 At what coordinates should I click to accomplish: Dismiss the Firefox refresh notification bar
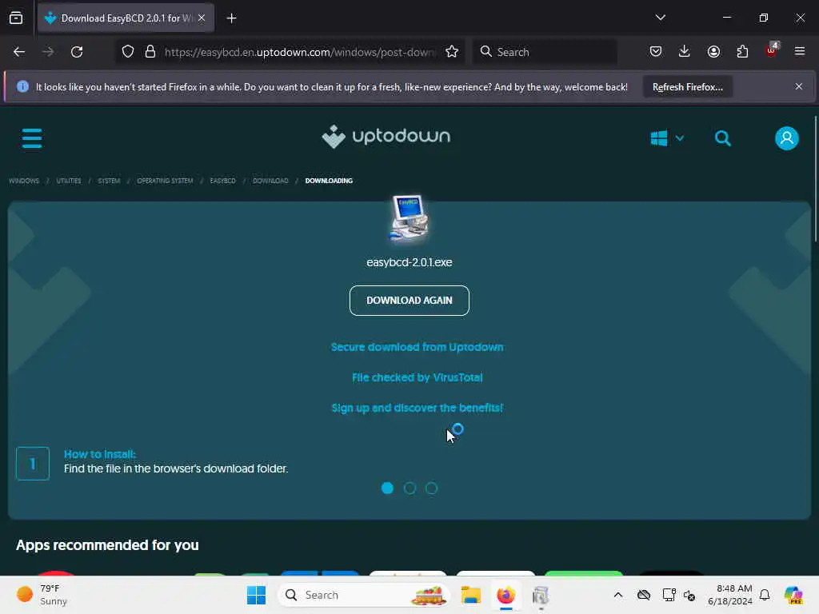tap(799, 86)
